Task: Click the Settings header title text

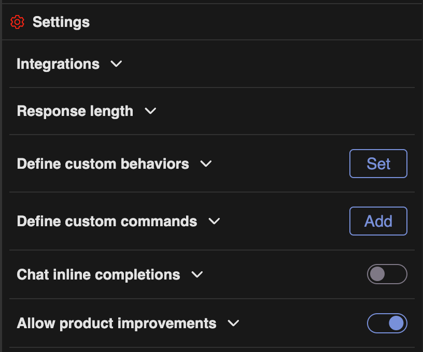Action: coord(61,22)
